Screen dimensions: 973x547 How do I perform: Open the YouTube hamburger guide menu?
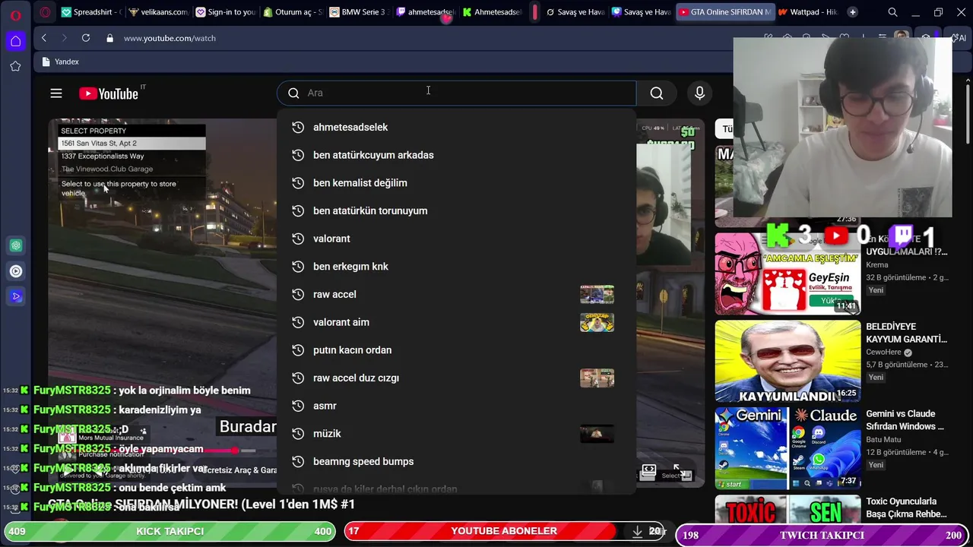tap(56, 93)
